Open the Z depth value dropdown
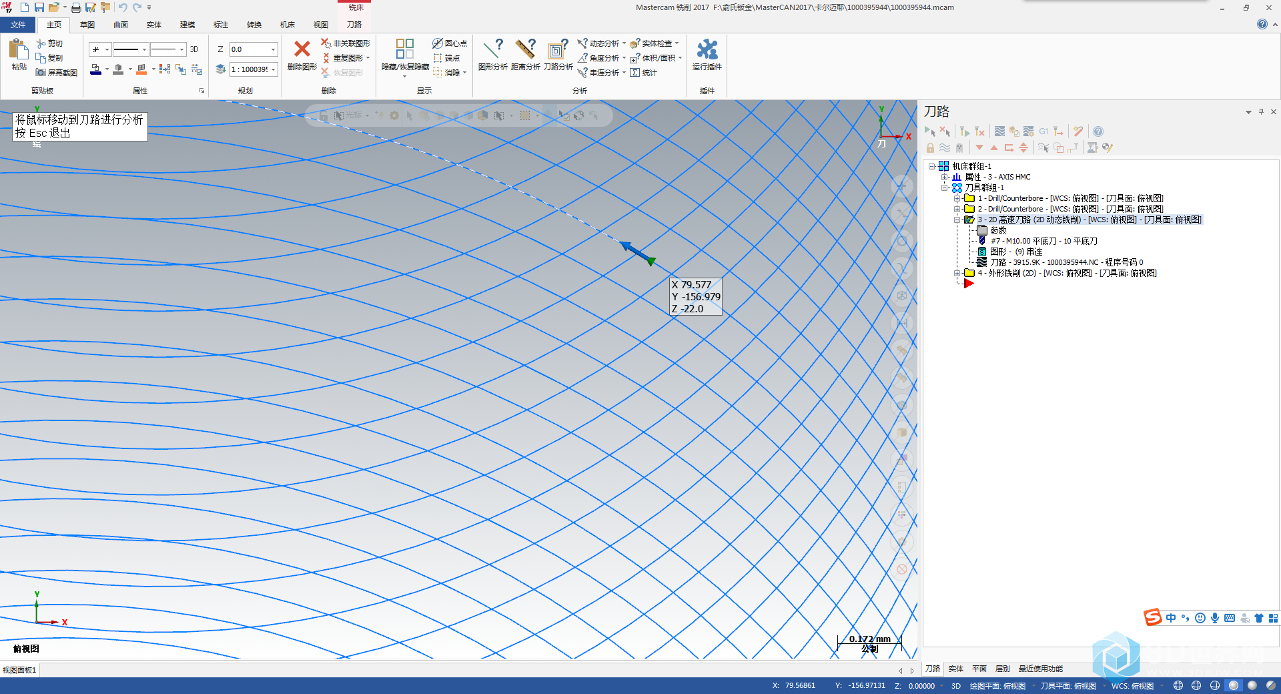Screen dimensions: 1281x694 click(273, 49)
